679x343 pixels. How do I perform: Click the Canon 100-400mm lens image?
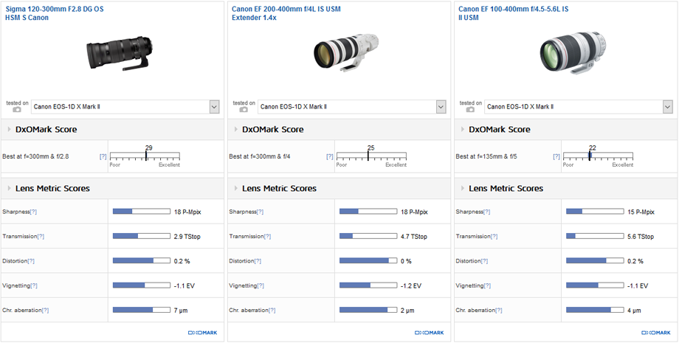[573, 52]
